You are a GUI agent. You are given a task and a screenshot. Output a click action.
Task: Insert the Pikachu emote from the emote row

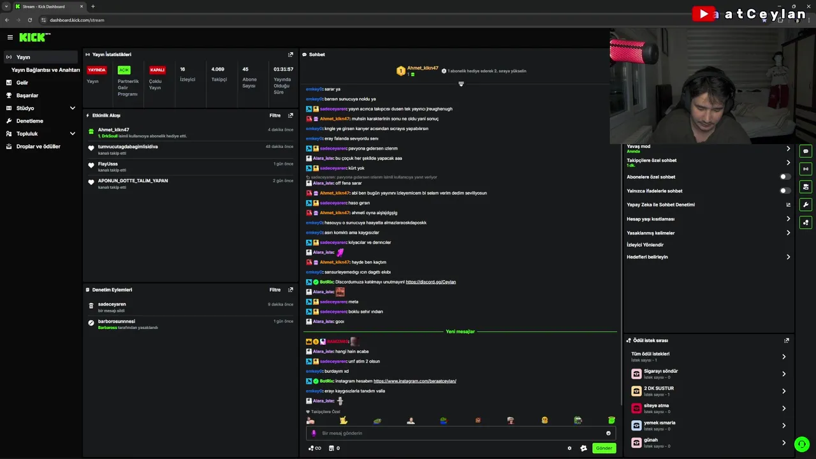tap(344, 420)
